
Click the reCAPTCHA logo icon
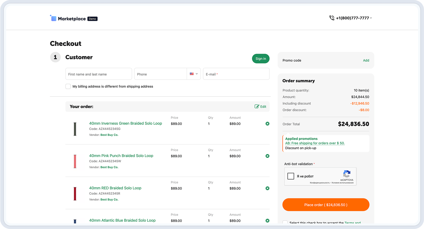click(347, 173)
